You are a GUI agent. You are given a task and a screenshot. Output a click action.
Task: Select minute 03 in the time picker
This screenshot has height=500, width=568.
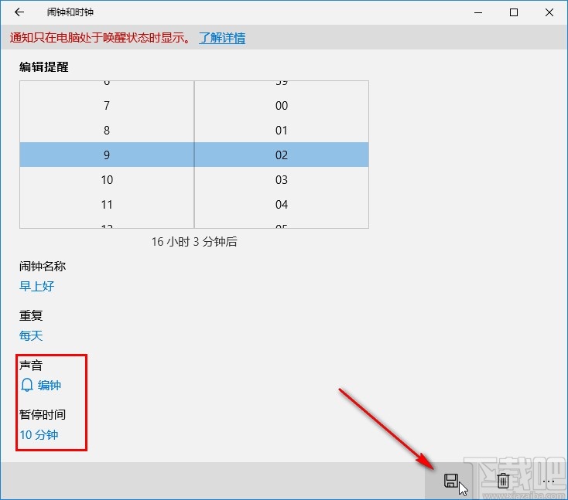click(282, 180)
